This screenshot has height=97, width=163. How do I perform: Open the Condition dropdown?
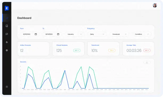tap(142, 34)
